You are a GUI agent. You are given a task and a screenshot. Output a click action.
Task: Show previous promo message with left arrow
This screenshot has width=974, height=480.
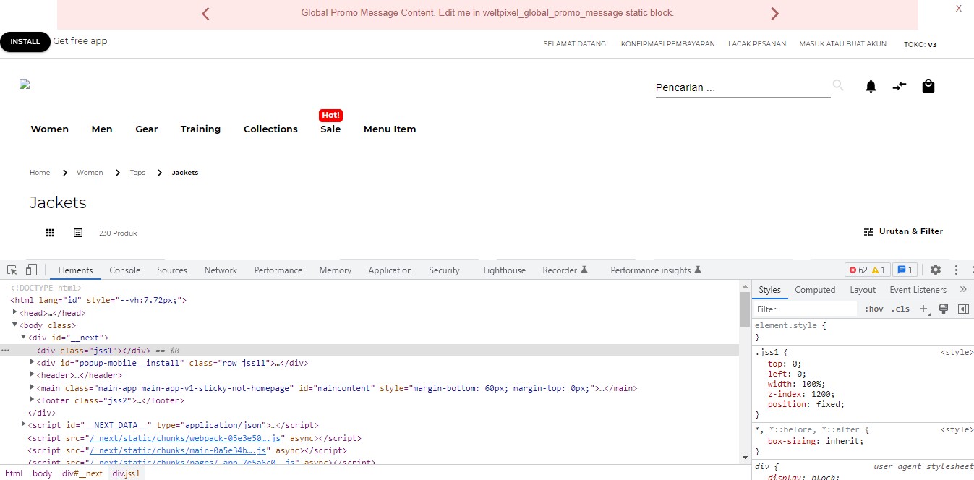205,14
